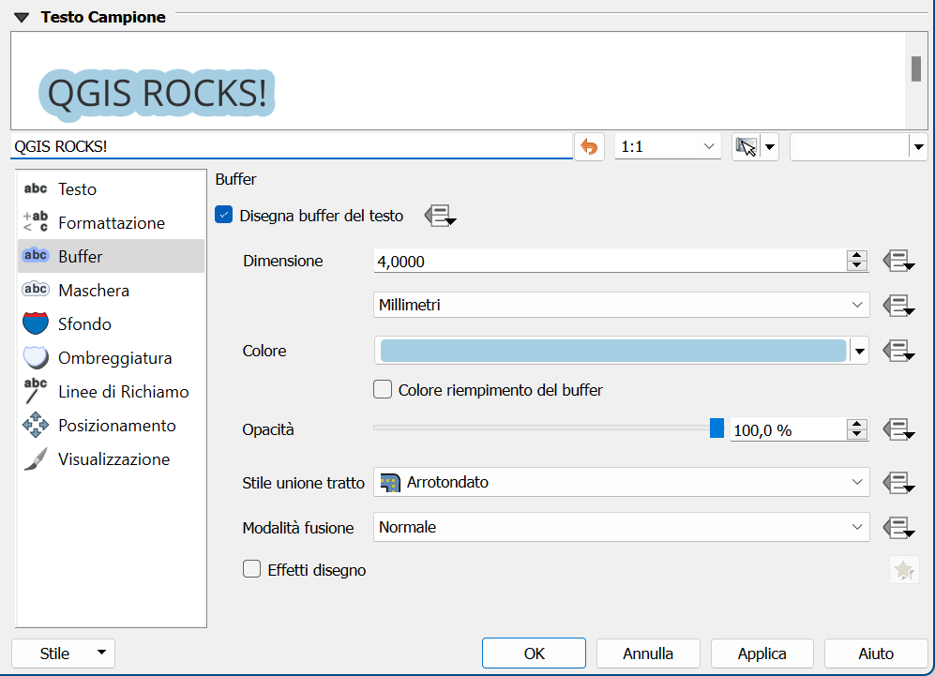The image size is (935, 676).
Task: Click the Formattazione +ab icon
Action: pyautogui.click(x=36, y=222)
